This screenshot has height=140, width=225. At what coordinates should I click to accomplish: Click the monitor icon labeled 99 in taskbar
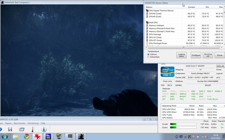59,137
